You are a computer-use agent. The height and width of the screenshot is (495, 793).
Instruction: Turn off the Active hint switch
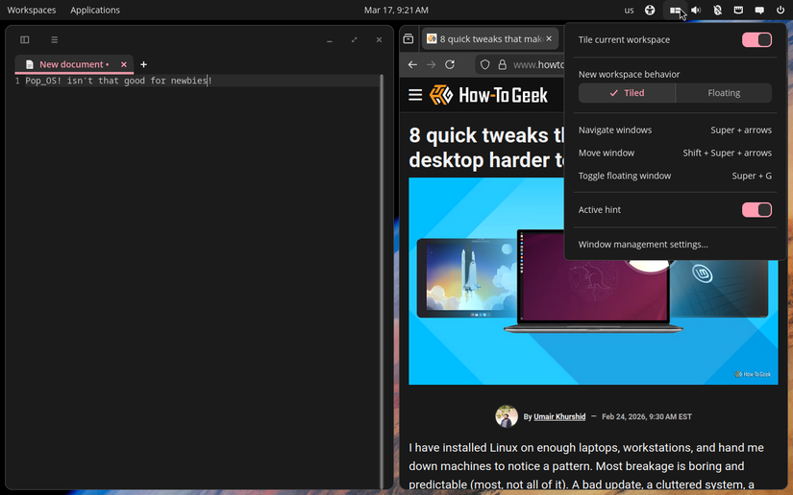(756, 210)
